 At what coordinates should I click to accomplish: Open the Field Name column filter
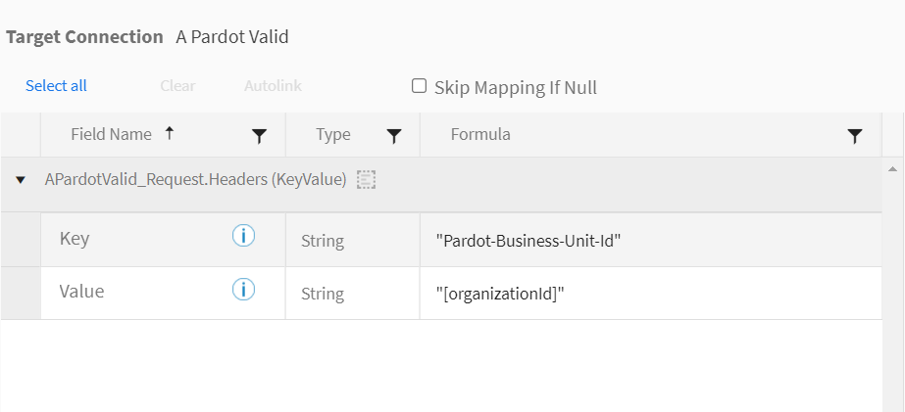[260, 136]
